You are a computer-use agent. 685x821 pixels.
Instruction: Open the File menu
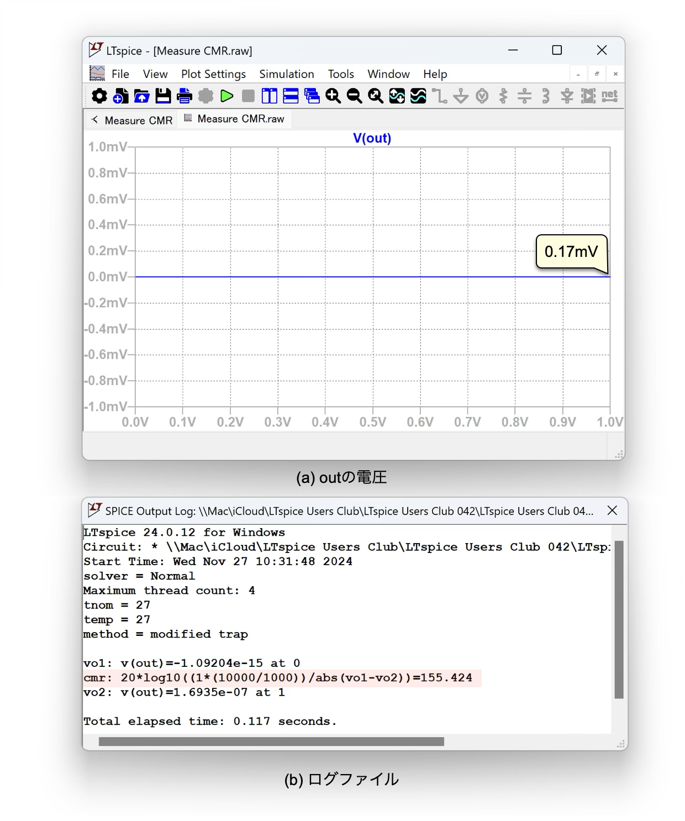120,74
